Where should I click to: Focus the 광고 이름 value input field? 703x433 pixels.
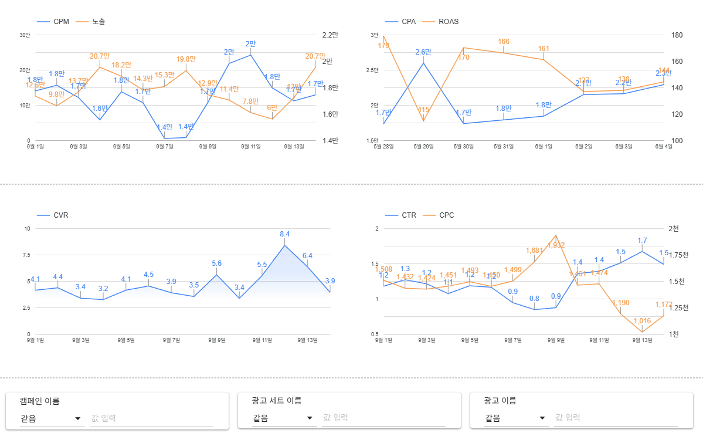pyautogui.click(x=616, y=418)
